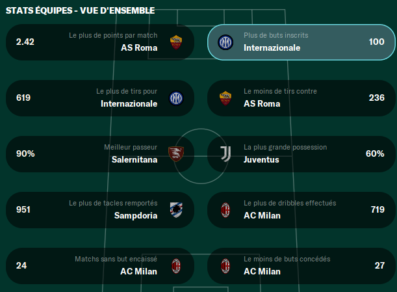Click the AS Roma crest in points per match
This screenshot has height=292, width=397.
pos(176,42)
